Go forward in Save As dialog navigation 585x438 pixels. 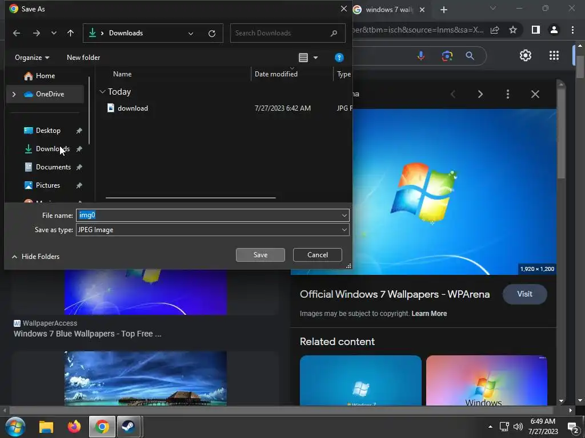pyautogui.click(x=36, y=33)
